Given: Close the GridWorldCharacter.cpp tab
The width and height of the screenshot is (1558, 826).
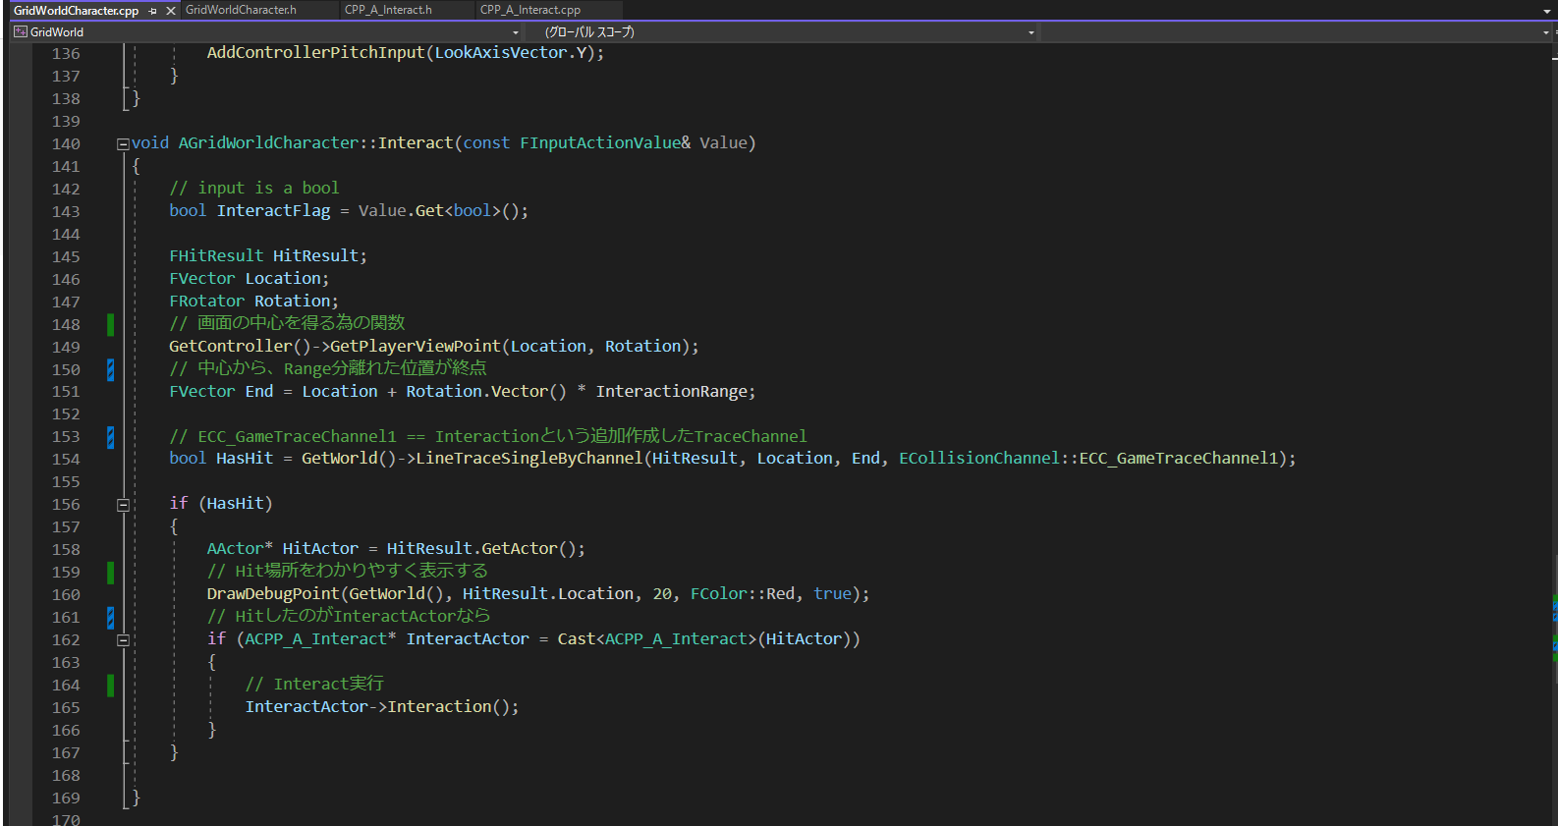Looking at the screenshot, I should [x=171, y=11].
